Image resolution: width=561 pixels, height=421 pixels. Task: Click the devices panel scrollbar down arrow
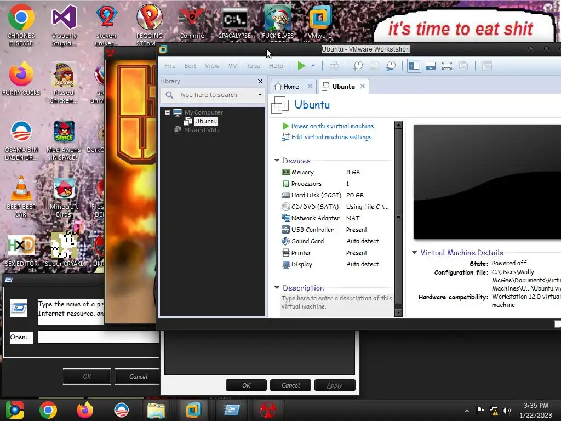398,312
